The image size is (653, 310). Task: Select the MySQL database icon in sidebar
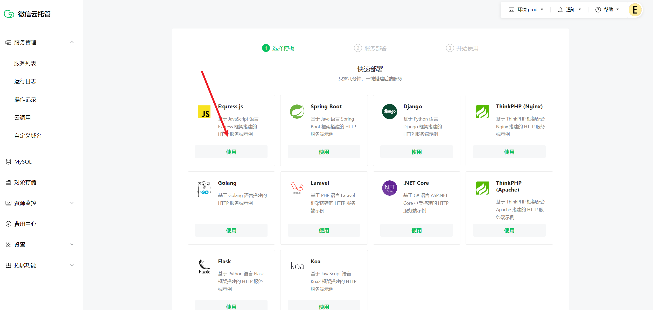(8, 161)
